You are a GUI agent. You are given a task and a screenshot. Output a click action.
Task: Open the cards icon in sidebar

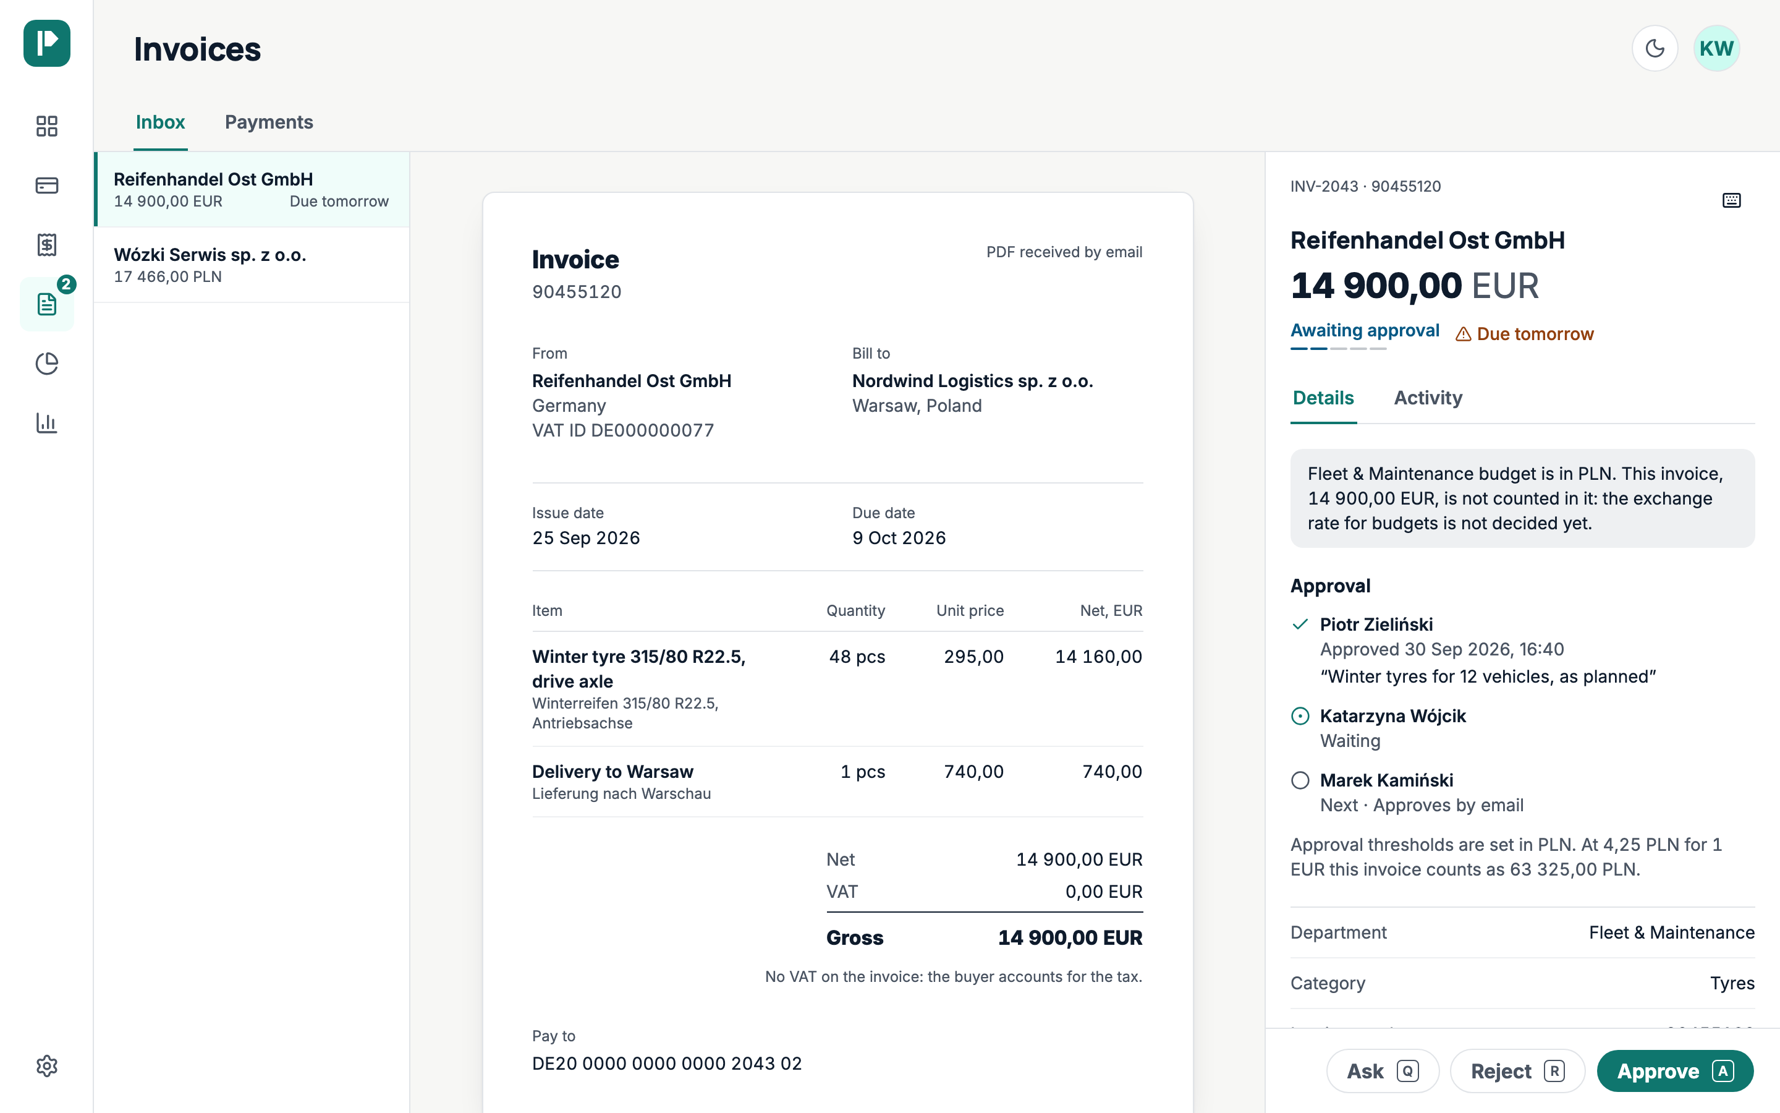coord(46,185)
